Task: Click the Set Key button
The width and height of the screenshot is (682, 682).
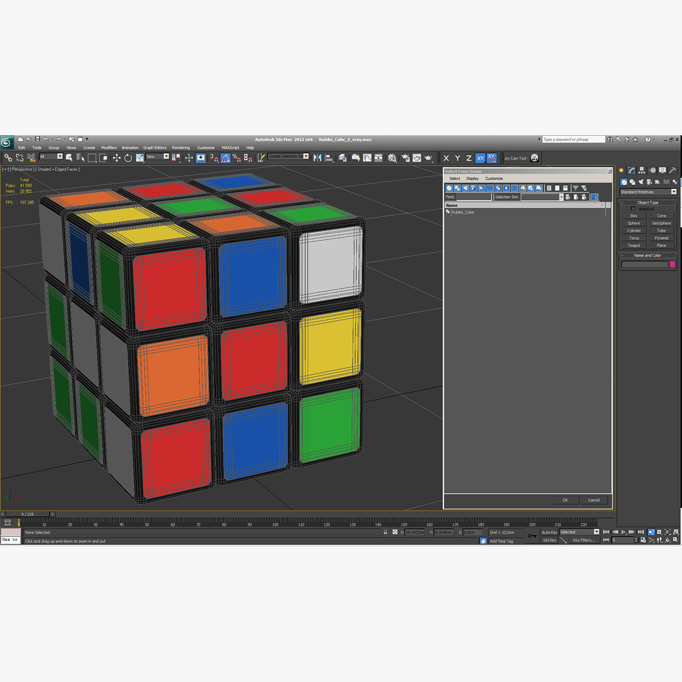Action: coord(549,540)
